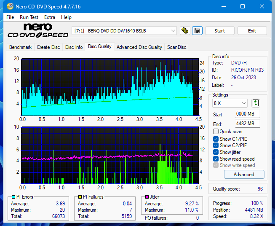Switch to the Advanced Disc Quality tab
The height and width of the screenshot is (226, 275).
pyautogui.click(x=139, y=47)
